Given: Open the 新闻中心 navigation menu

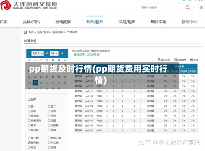Looking at the screenshot, I should tap(189, 22).
